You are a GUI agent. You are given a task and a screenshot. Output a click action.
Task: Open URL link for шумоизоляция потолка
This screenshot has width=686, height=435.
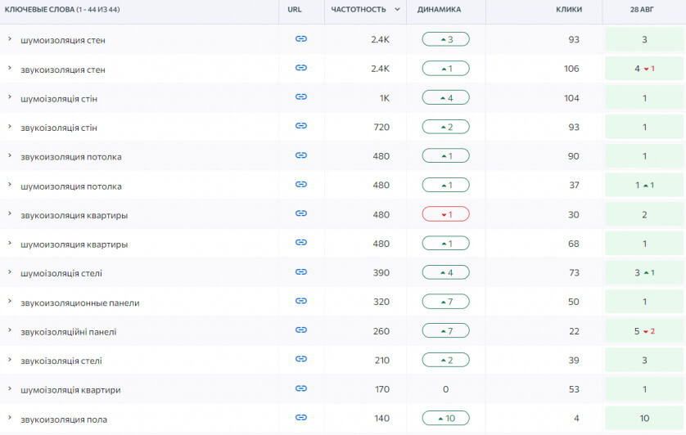301,185
